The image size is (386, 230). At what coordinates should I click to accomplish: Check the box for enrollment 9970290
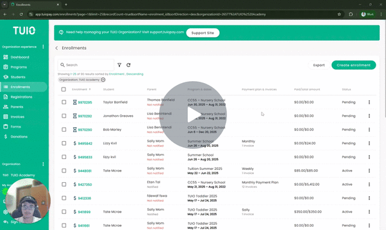click(63, 130)
